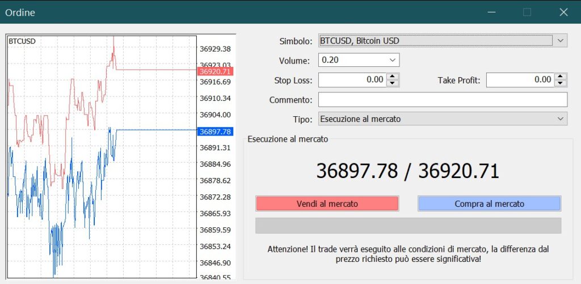Focus the Commento text field

coord(443,100)
